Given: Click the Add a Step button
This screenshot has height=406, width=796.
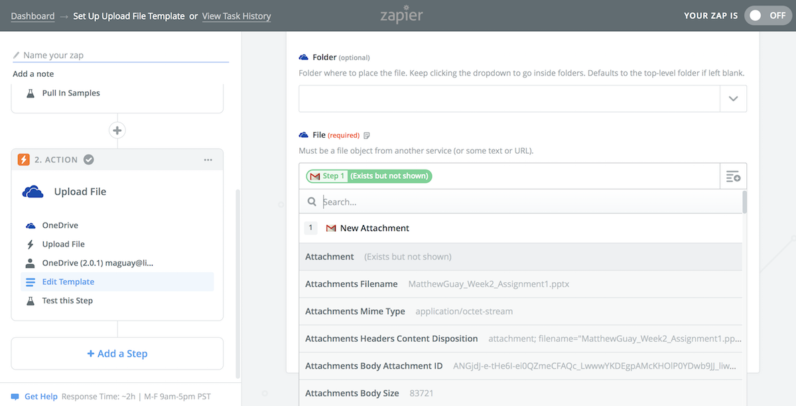Looking at the screenshot, I should [x=117, y=354].
